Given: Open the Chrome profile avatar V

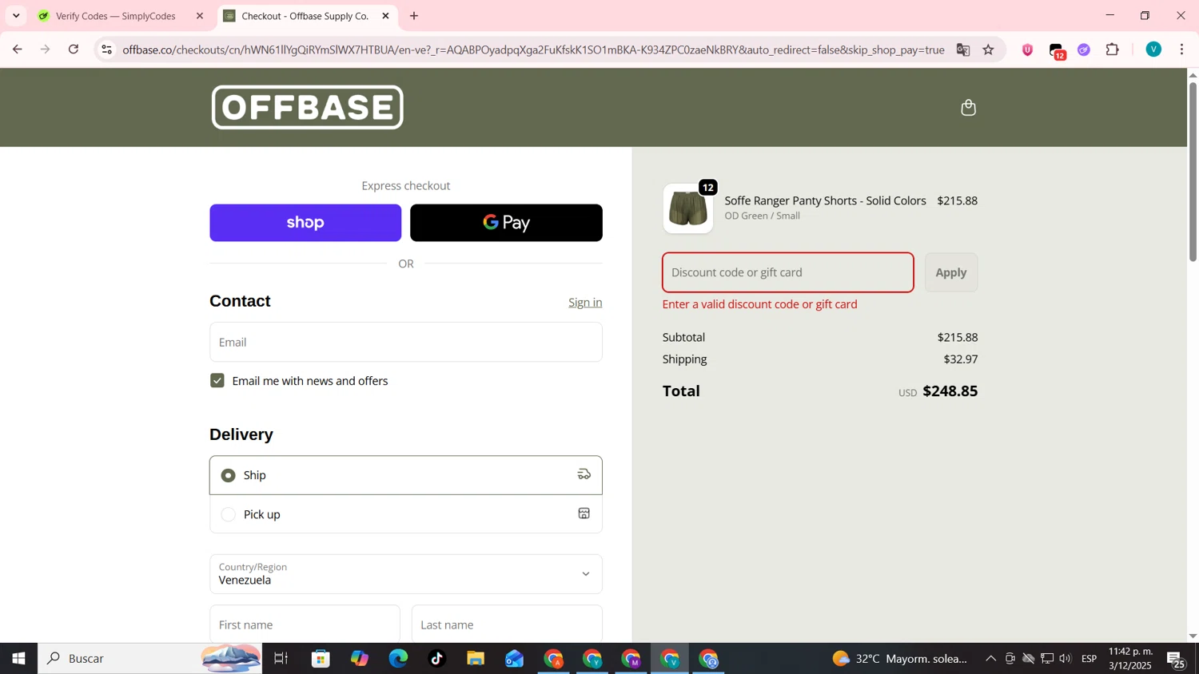Looking at the screenshot, I should point(1153,50).
